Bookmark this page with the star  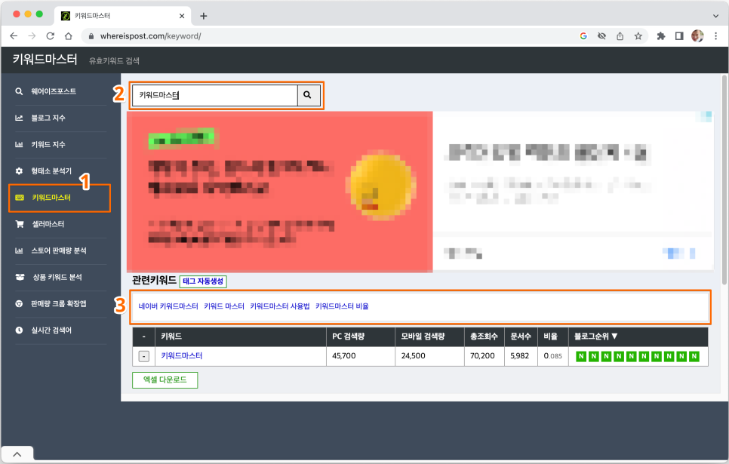click(x=638, y=35)
